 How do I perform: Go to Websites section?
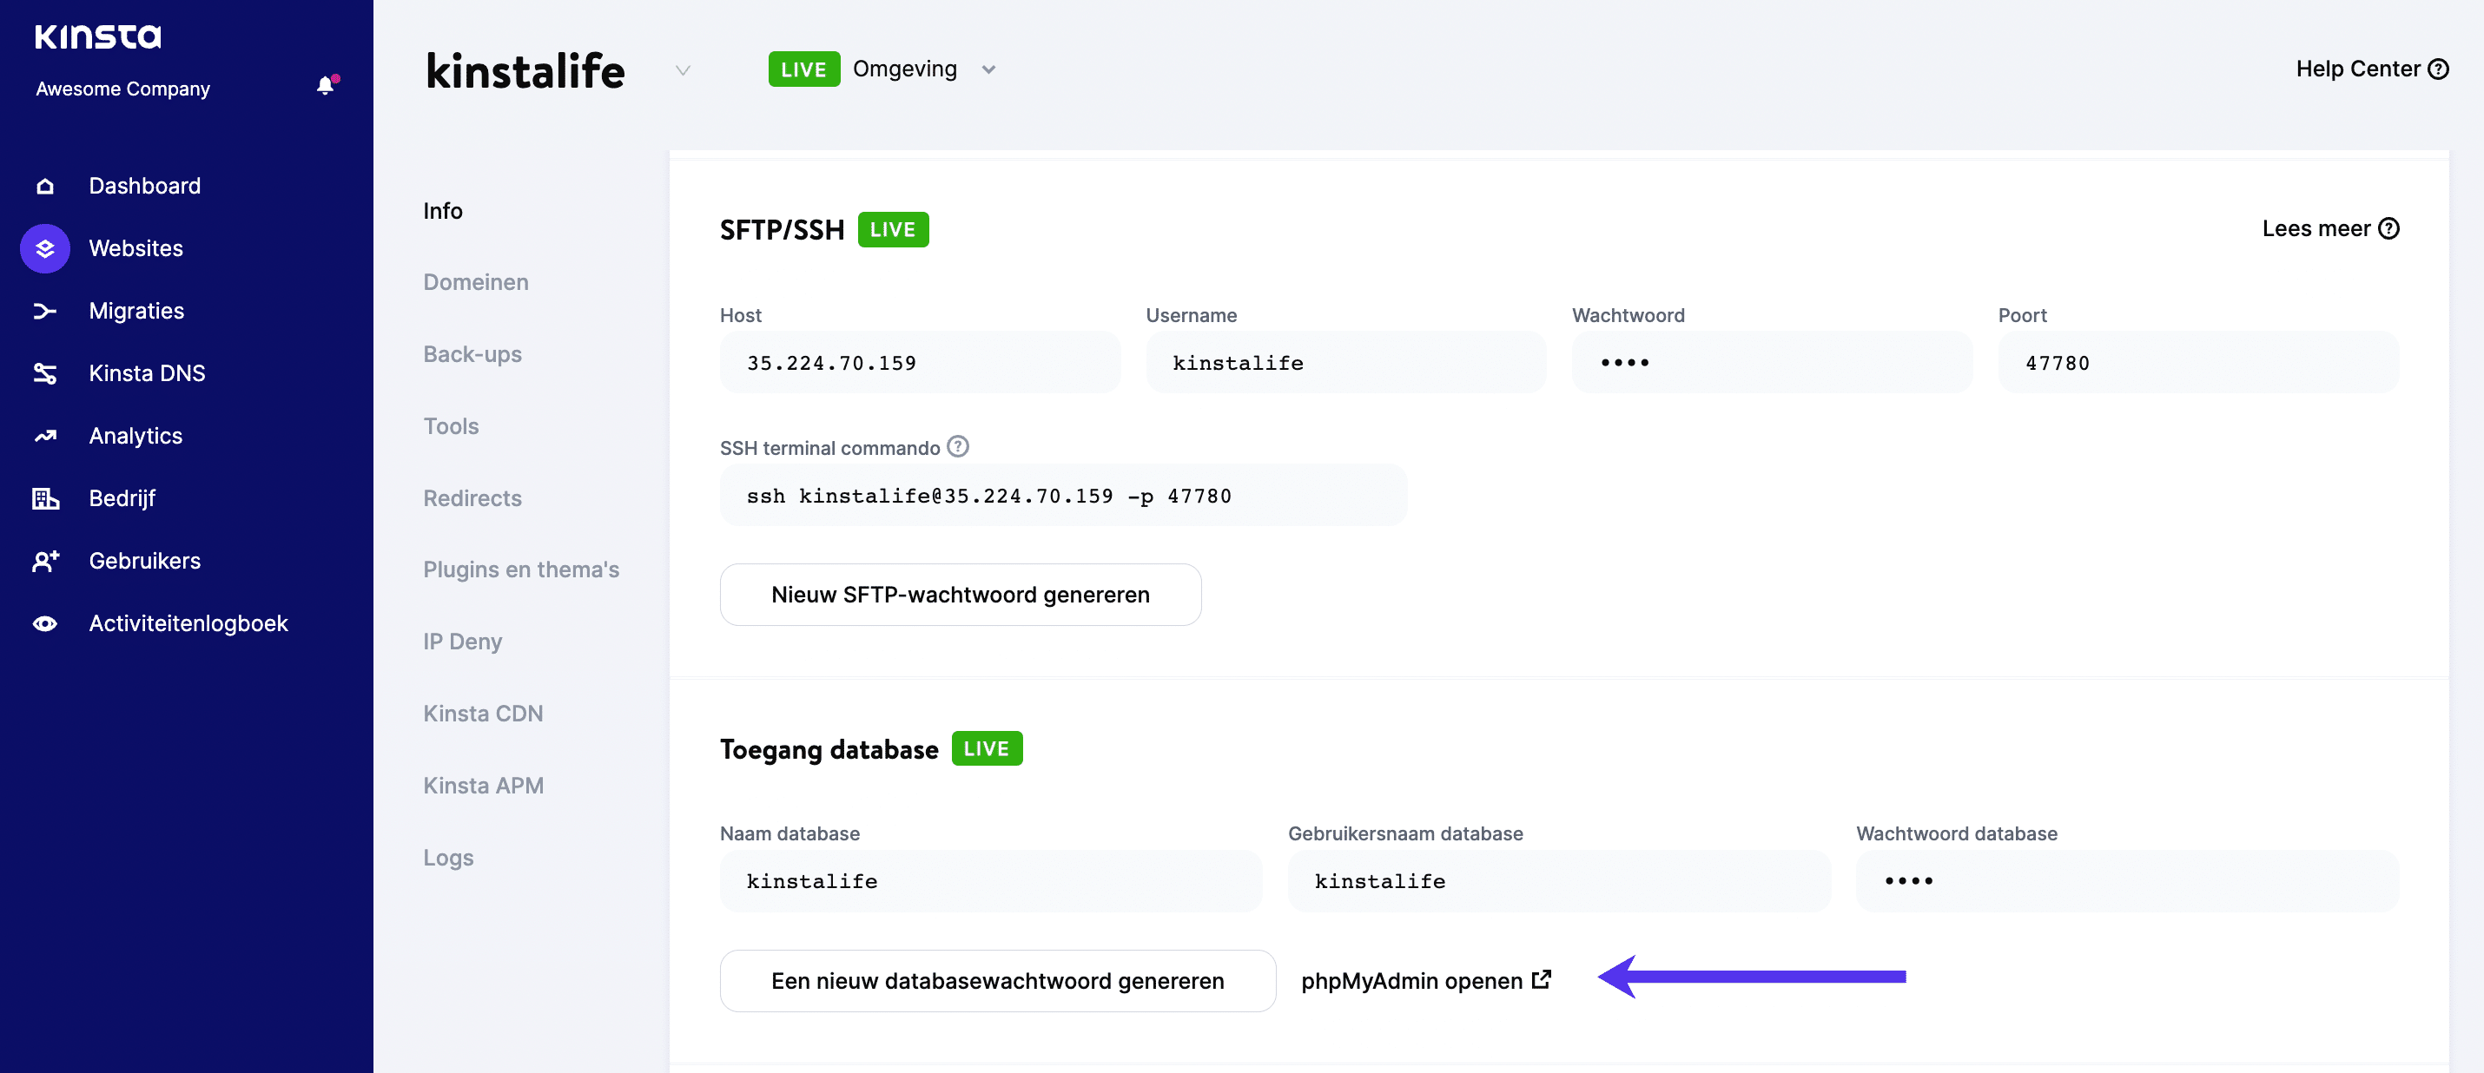tap(136, 249)
